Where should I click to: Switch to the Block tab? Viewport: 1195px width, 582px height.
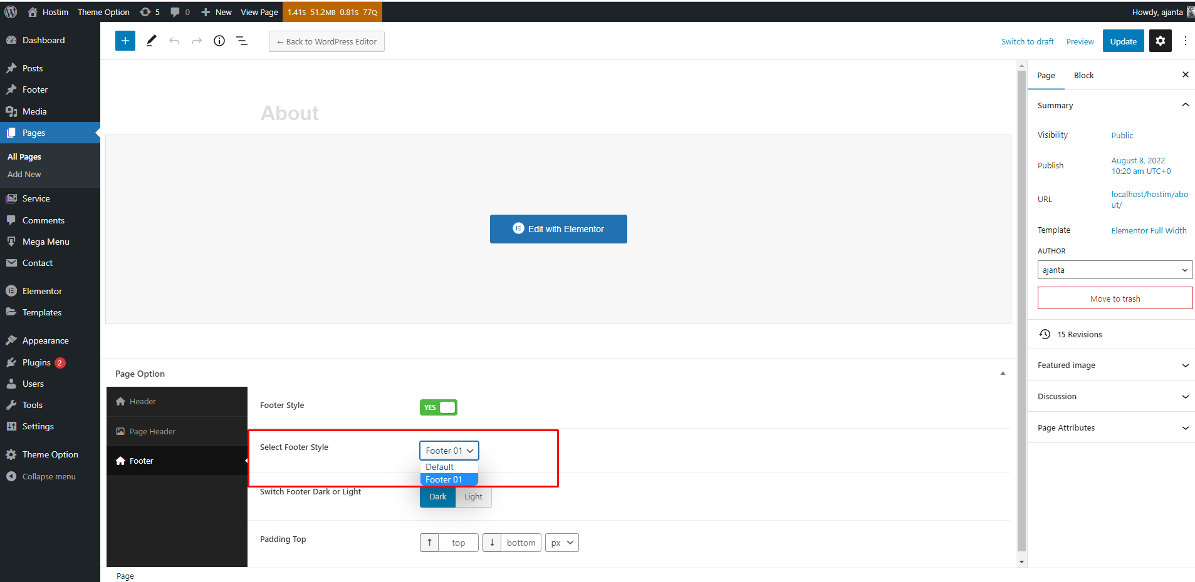click(x=1083, y=76)
